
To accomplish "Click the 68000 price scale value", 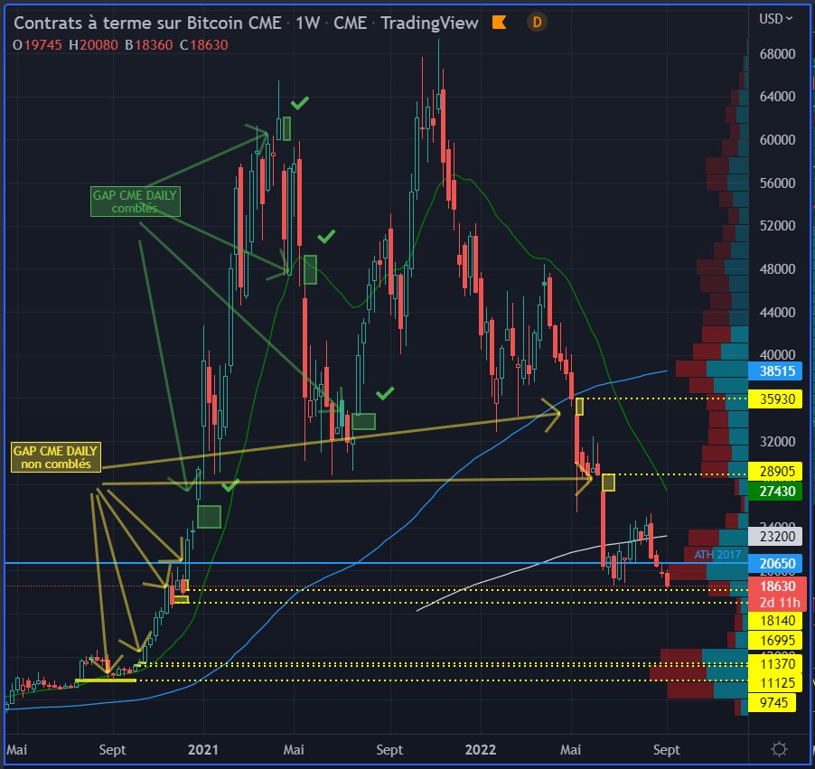I will [x=777, y=54].
